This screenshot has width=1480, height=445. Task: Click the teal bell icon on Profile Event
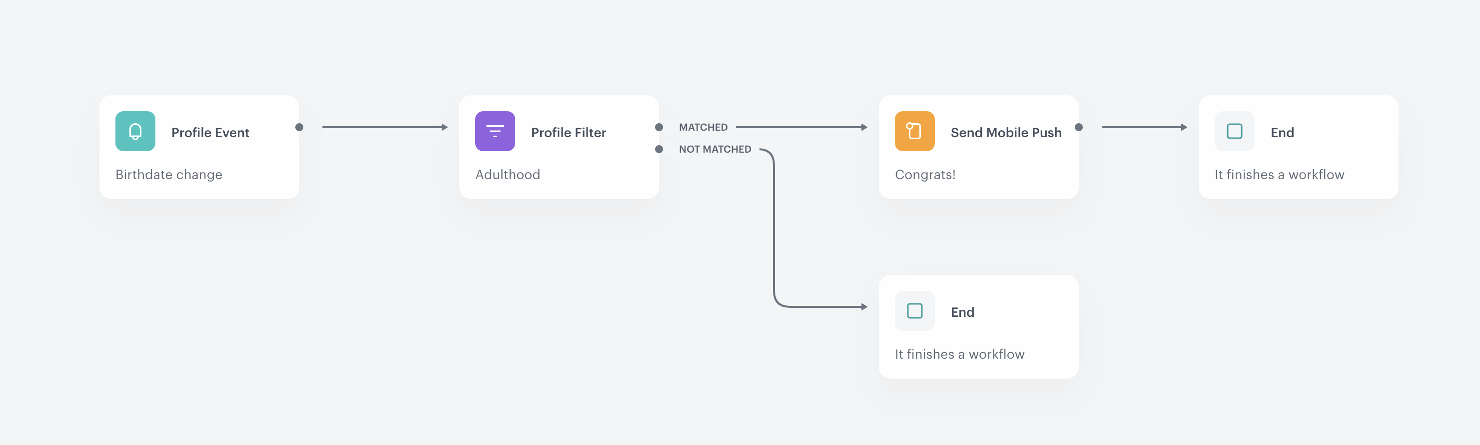[135, 131]
